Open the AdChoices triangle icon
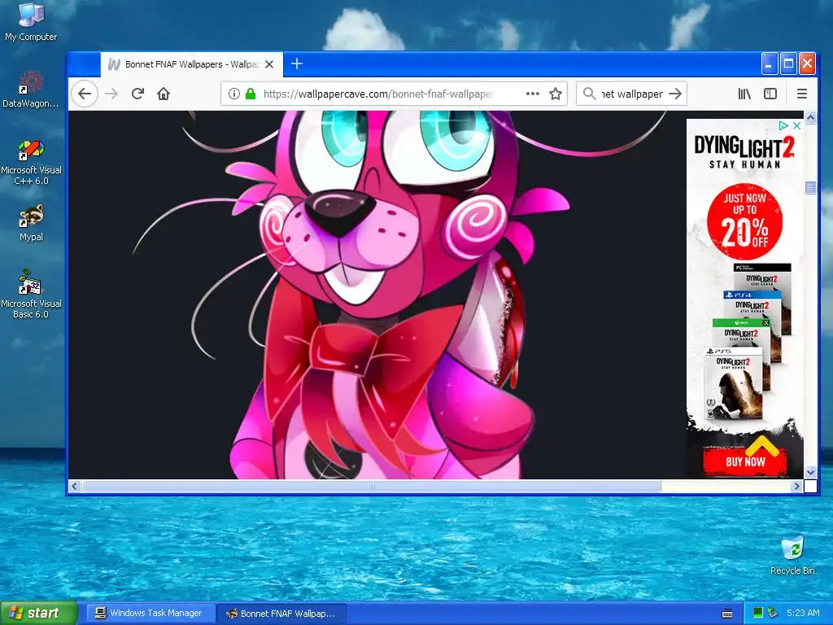 (x=783, y=126)
